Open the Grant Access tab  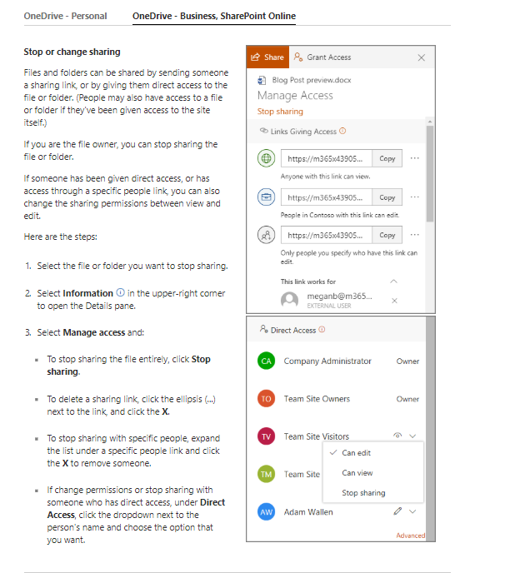322,57
